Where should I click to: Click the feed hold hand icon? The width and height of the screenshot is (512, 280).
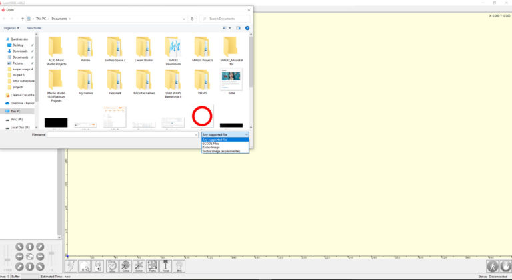[x=505, y=265]
